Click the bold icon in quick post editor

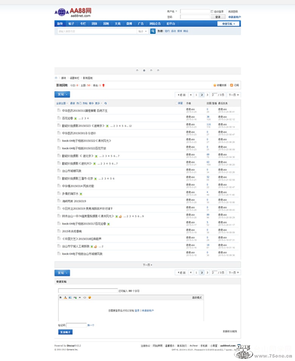click(61, 297)
